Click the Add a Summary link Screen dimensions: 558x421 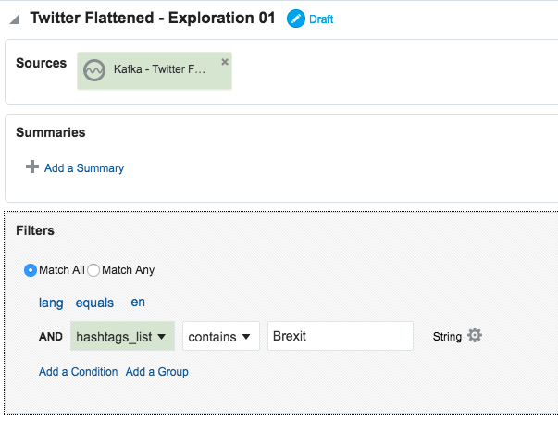84,168
